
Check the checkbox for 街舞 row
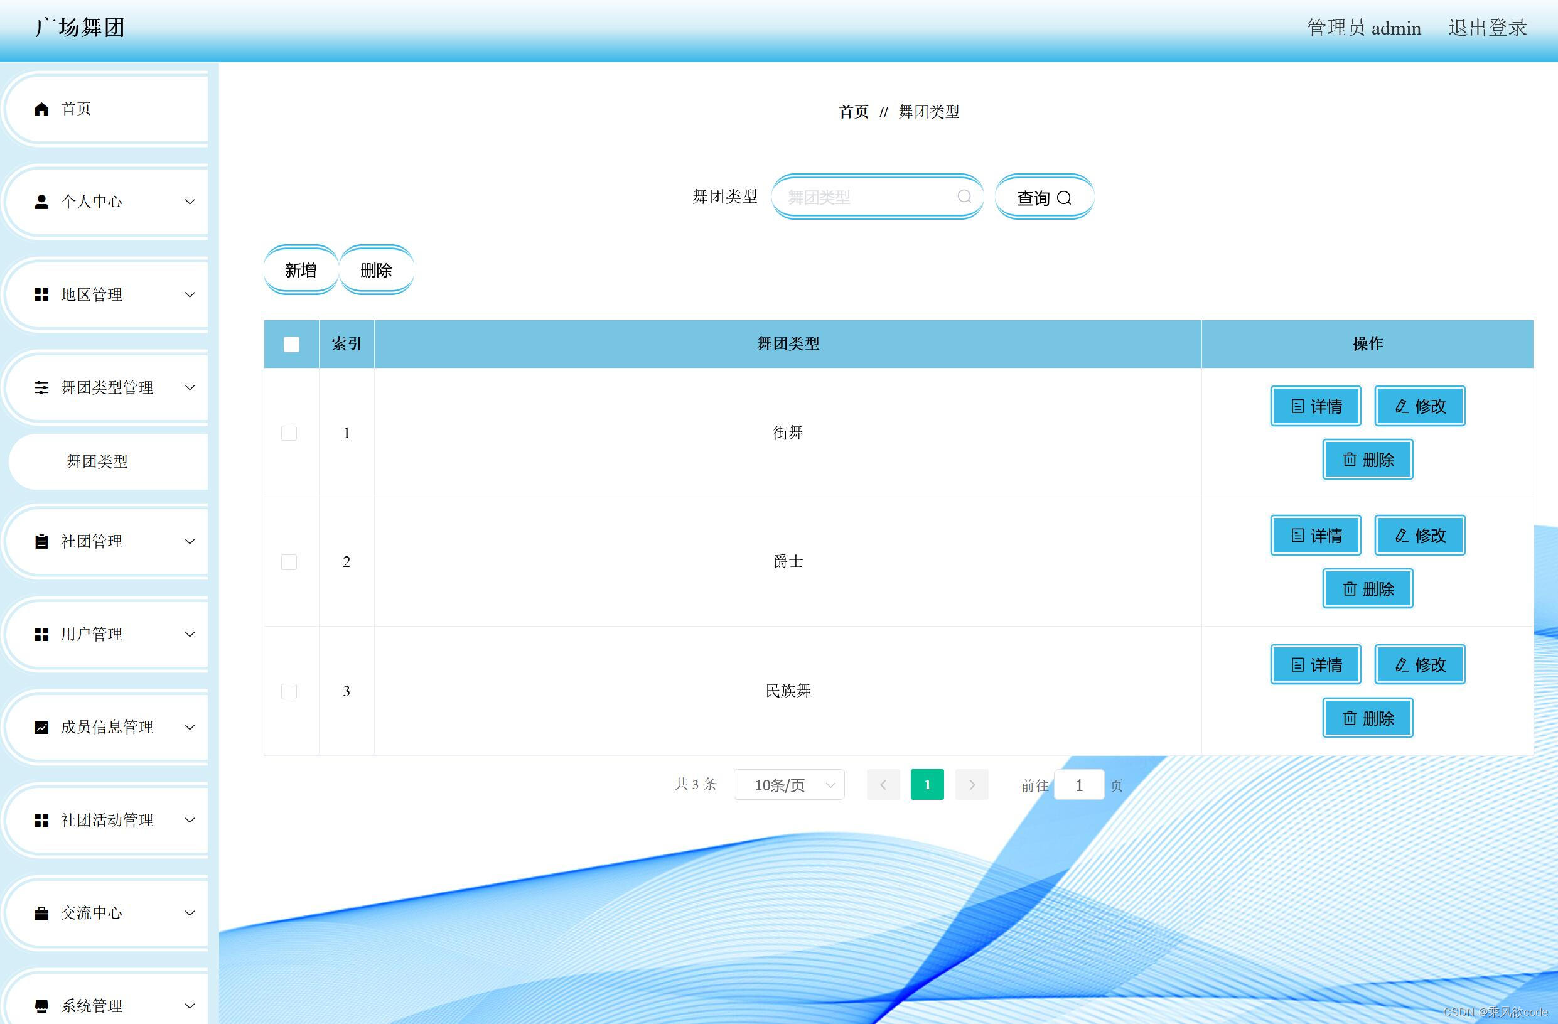pyautogui.click(x=289, y=433)
